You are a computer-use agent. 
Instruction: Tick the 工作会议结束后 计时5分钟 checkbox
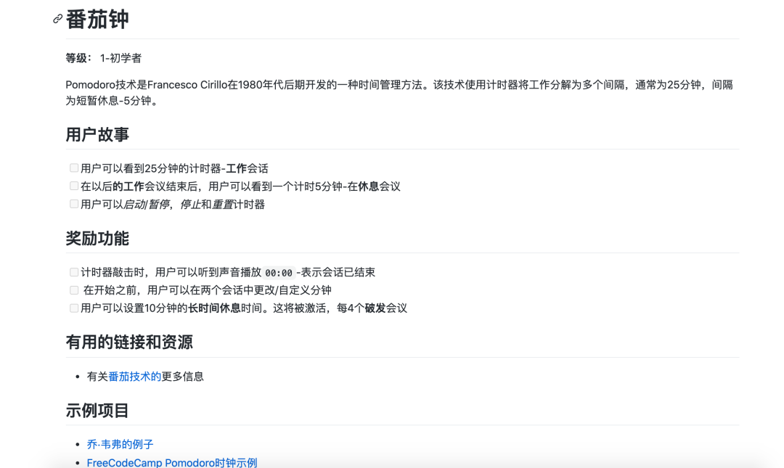point(74,186)
